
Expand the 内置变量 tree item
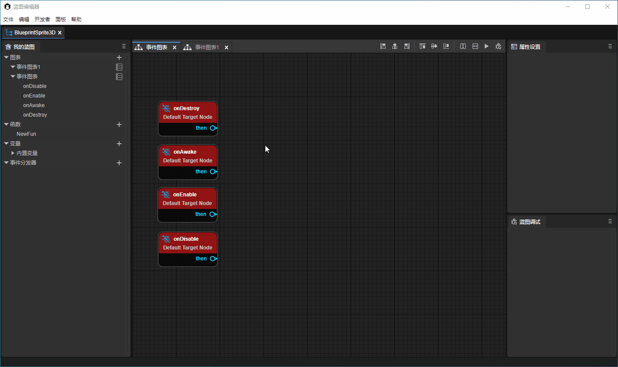click(x=13, y=153)
